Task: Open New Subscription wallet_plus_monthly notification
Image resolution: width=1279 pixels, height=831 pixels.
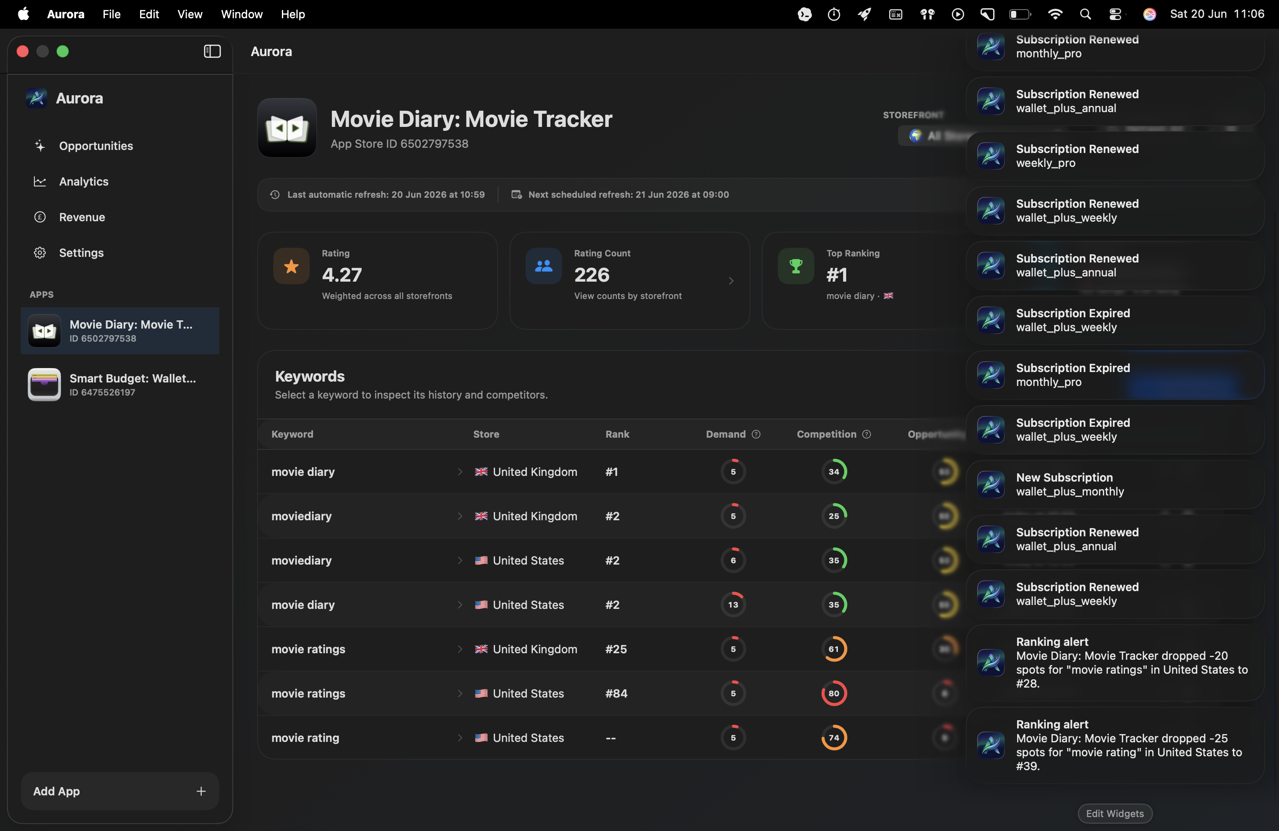Action: coord(1115,485)
